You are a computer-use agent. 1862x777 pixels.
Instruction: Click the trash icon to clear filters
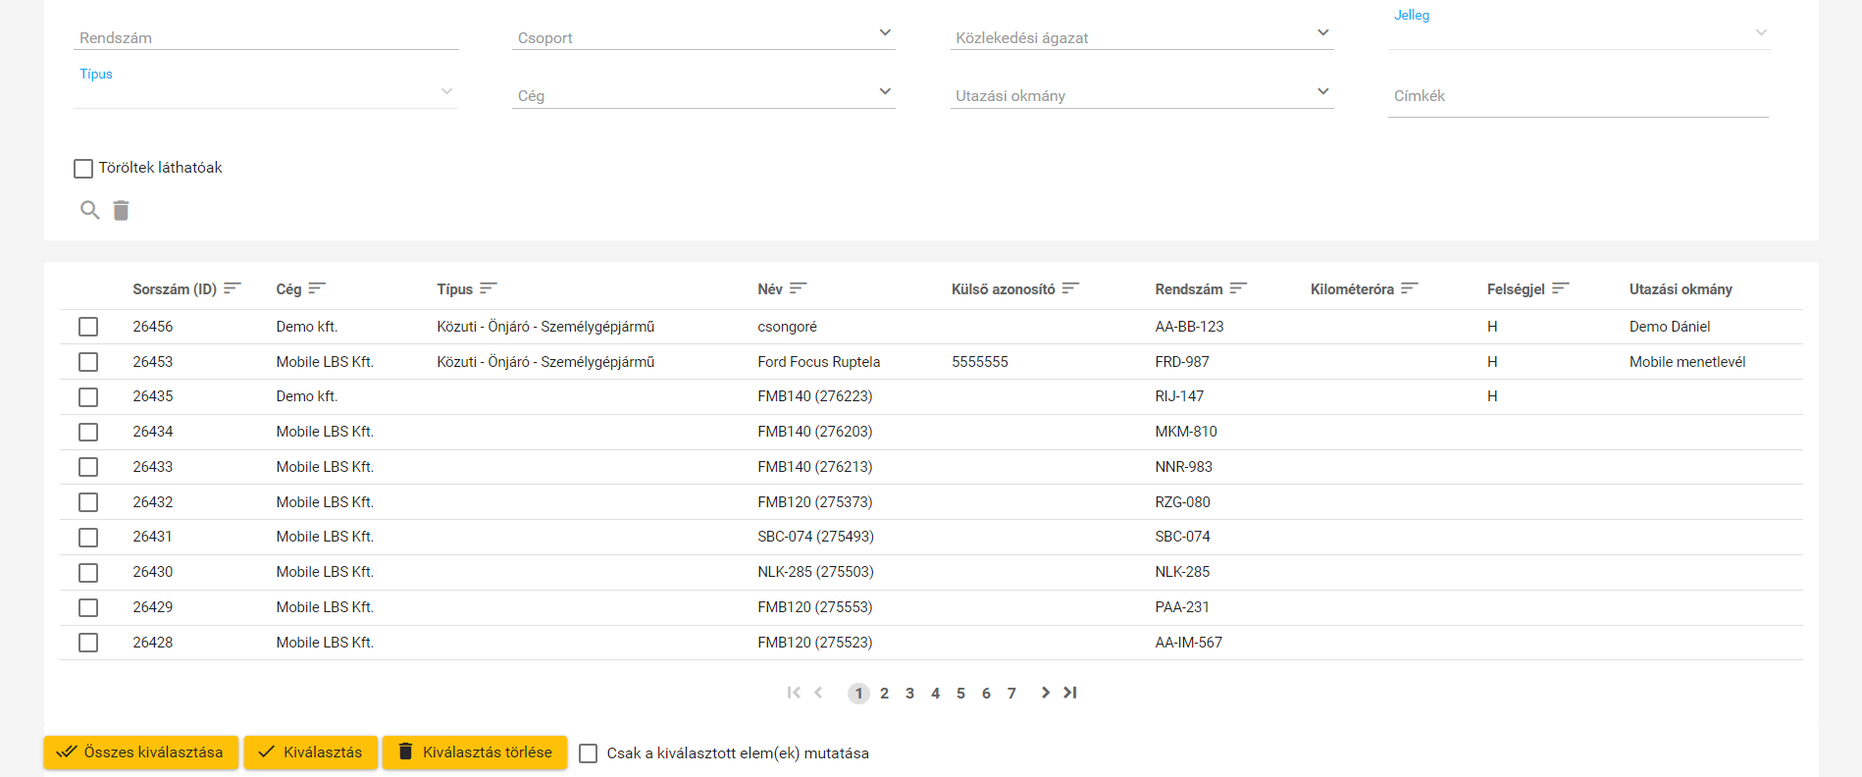[x=121, y=210]
